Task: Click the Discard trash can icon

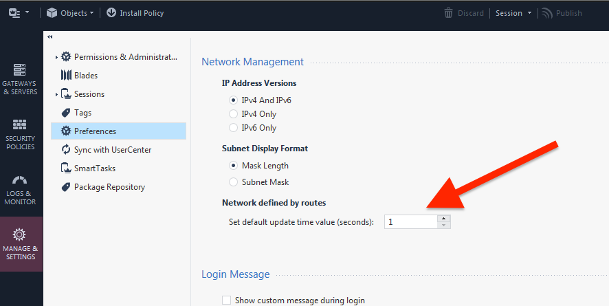Action: click(449, 13)
